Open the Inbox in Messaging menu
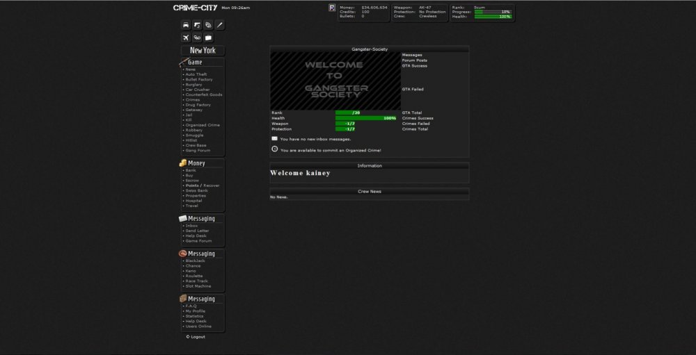 point(191,226)
